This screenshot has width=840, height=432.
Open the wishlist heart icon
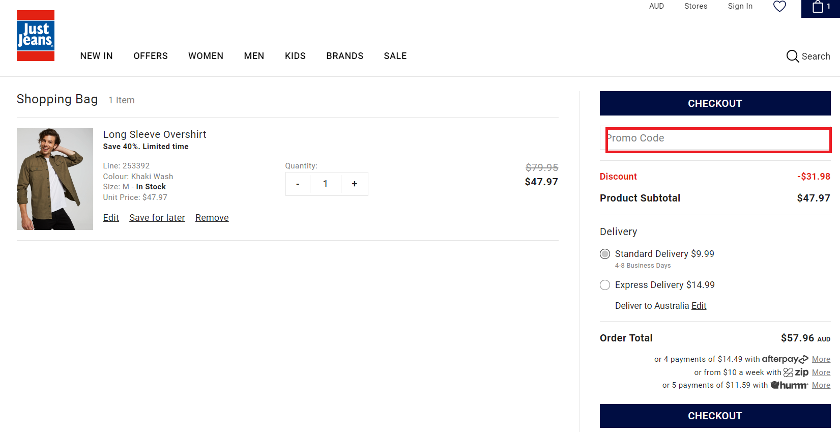[x=779, y=7]
